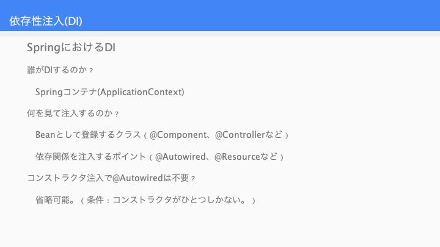Click the word Bean in the class line
Screen dimensions: 440x247
pyautogui.click(x=45, y=135)
